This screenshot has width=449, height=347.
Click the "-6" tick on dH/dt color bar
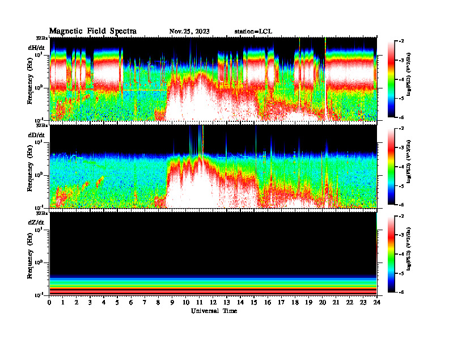[401, 117]
